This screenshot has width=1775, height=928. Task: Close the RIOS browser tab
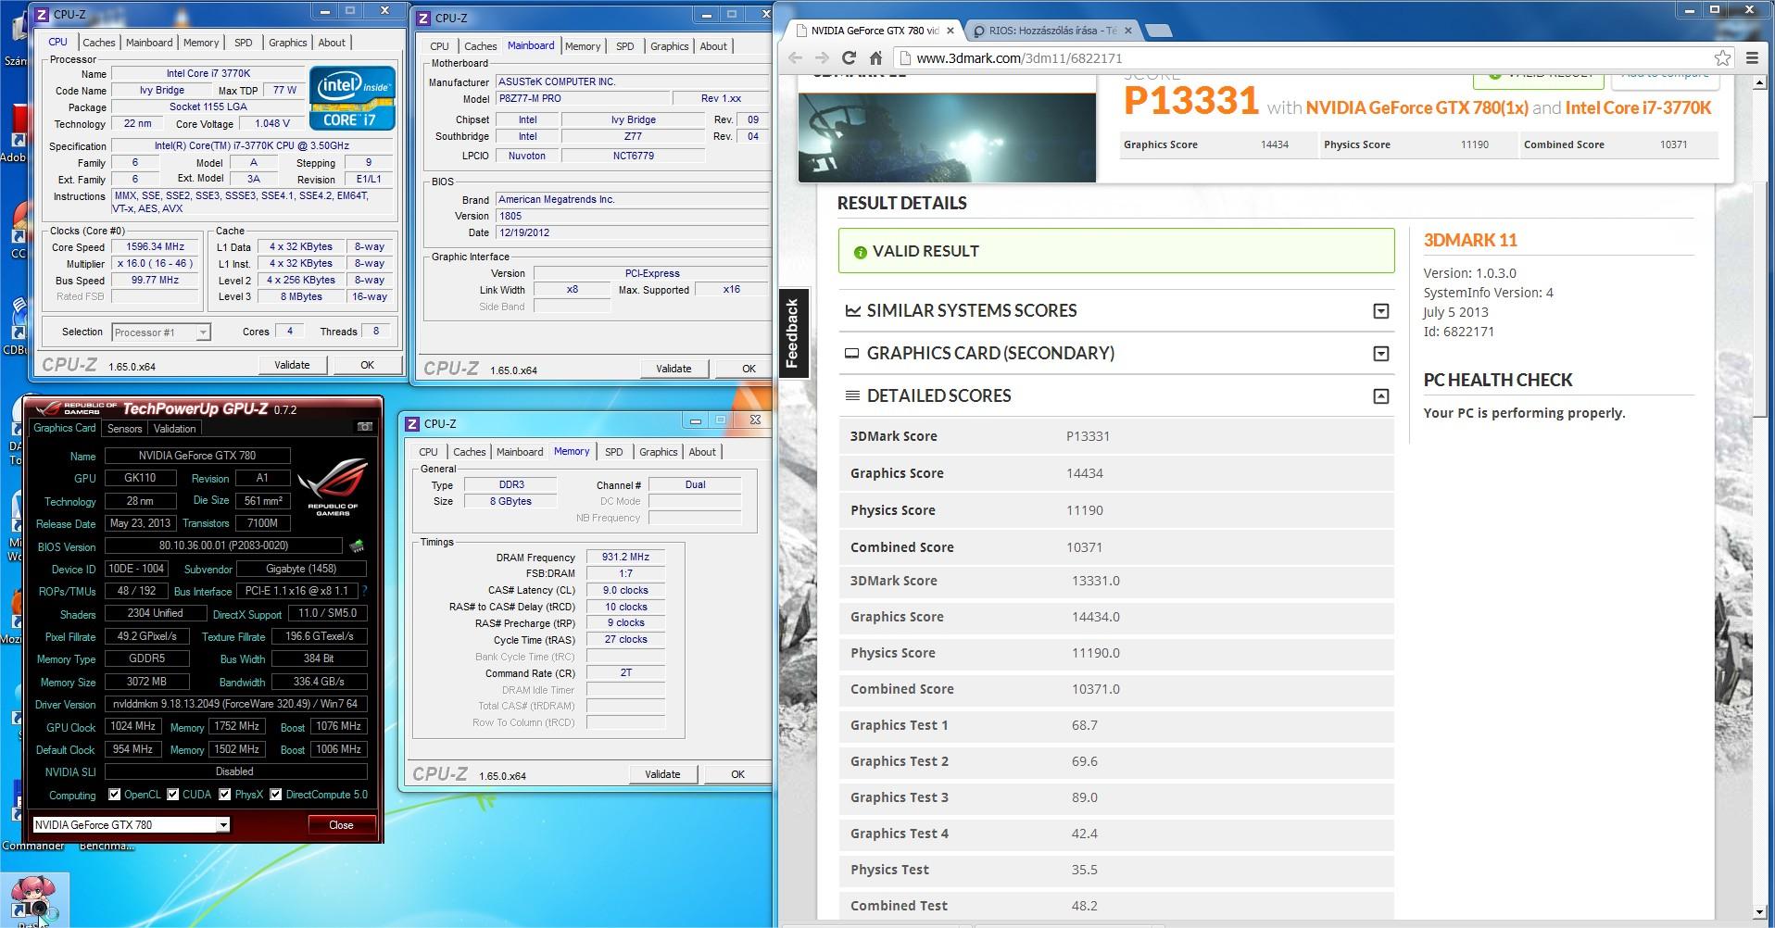[1128, 31]
